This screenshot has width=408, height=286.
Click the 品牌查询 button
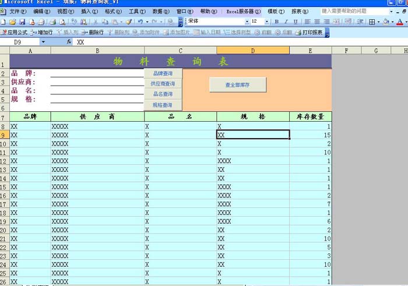[163, 73]
